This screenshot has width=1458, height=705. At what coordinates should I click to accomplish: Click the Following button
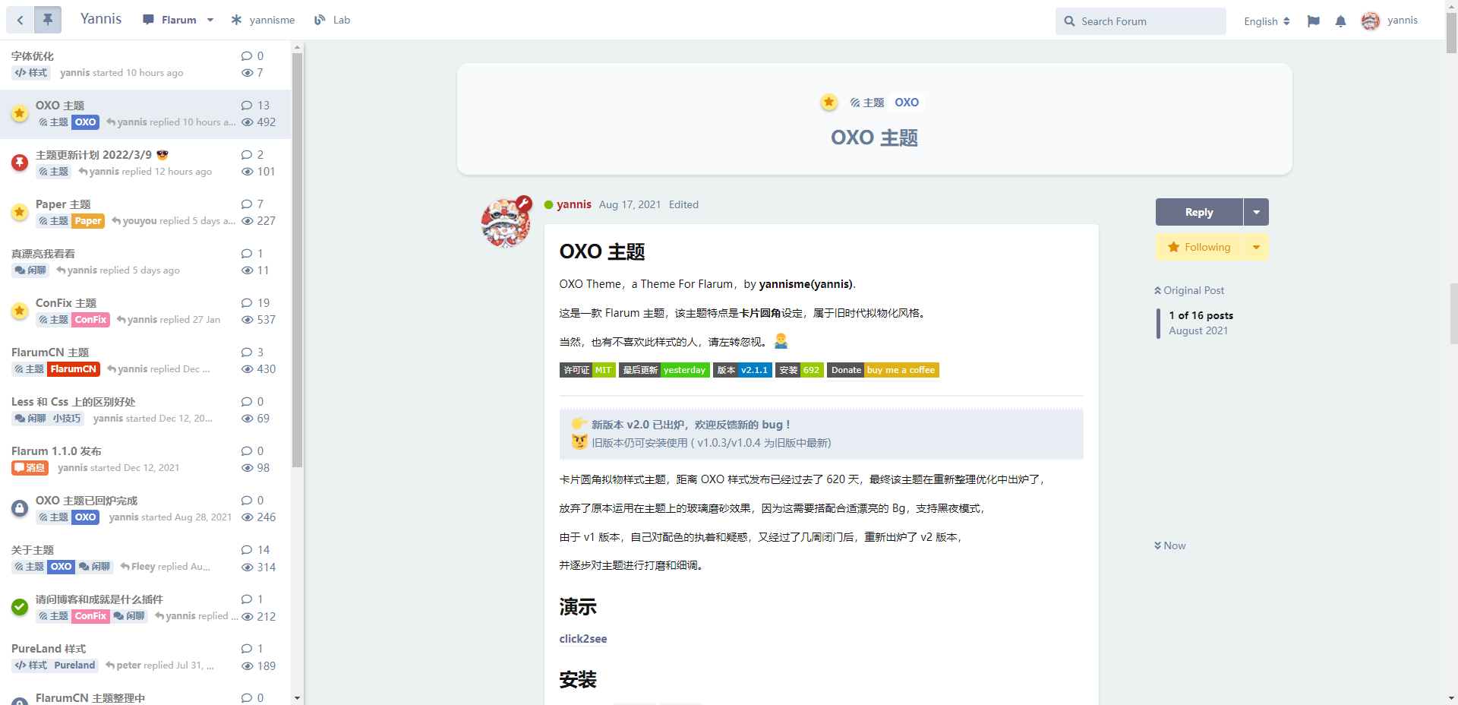tap(1199, 247)
